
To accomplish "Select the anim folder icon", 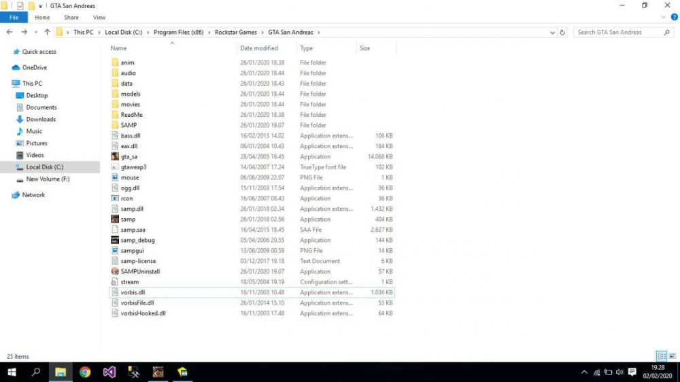I will tap(115, 63).
